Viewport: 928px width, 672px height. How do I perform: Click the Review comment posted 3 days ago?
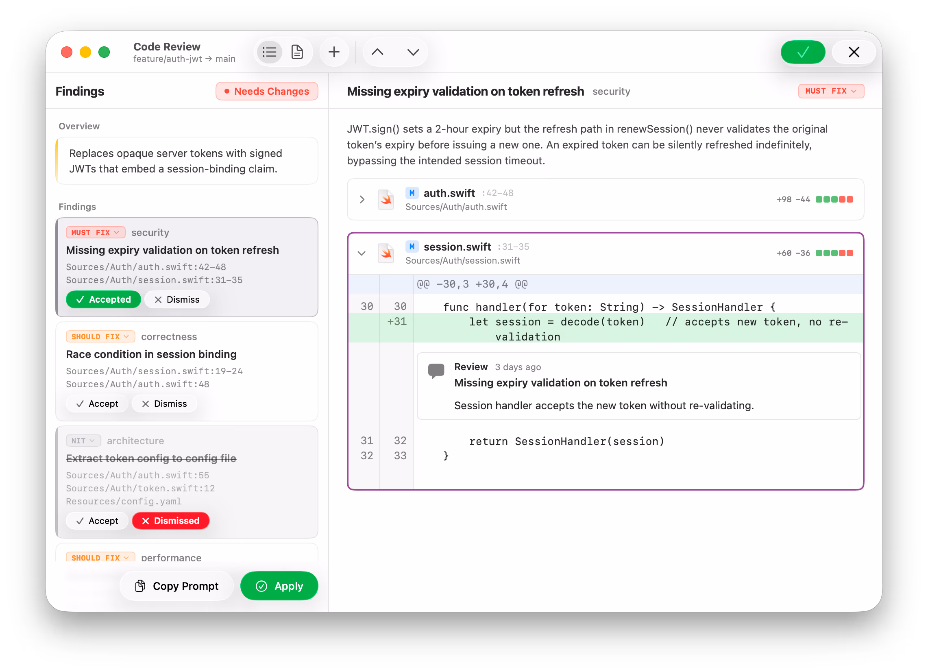(x=639, y=386)
